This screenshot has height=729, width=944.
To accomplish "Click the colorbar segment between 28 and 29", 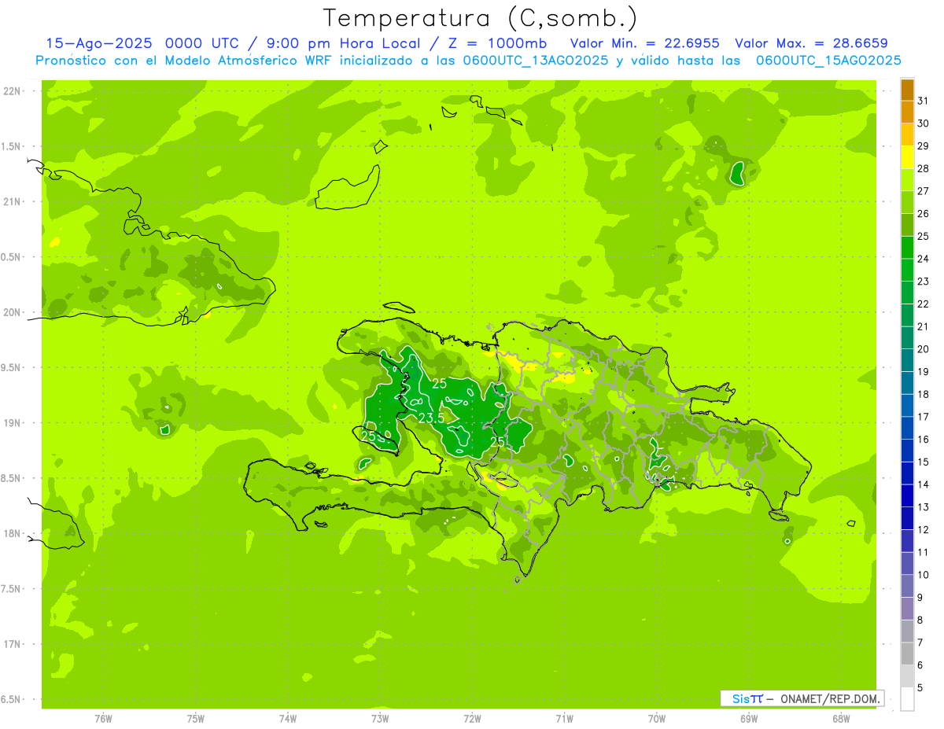I will (907, 157).
